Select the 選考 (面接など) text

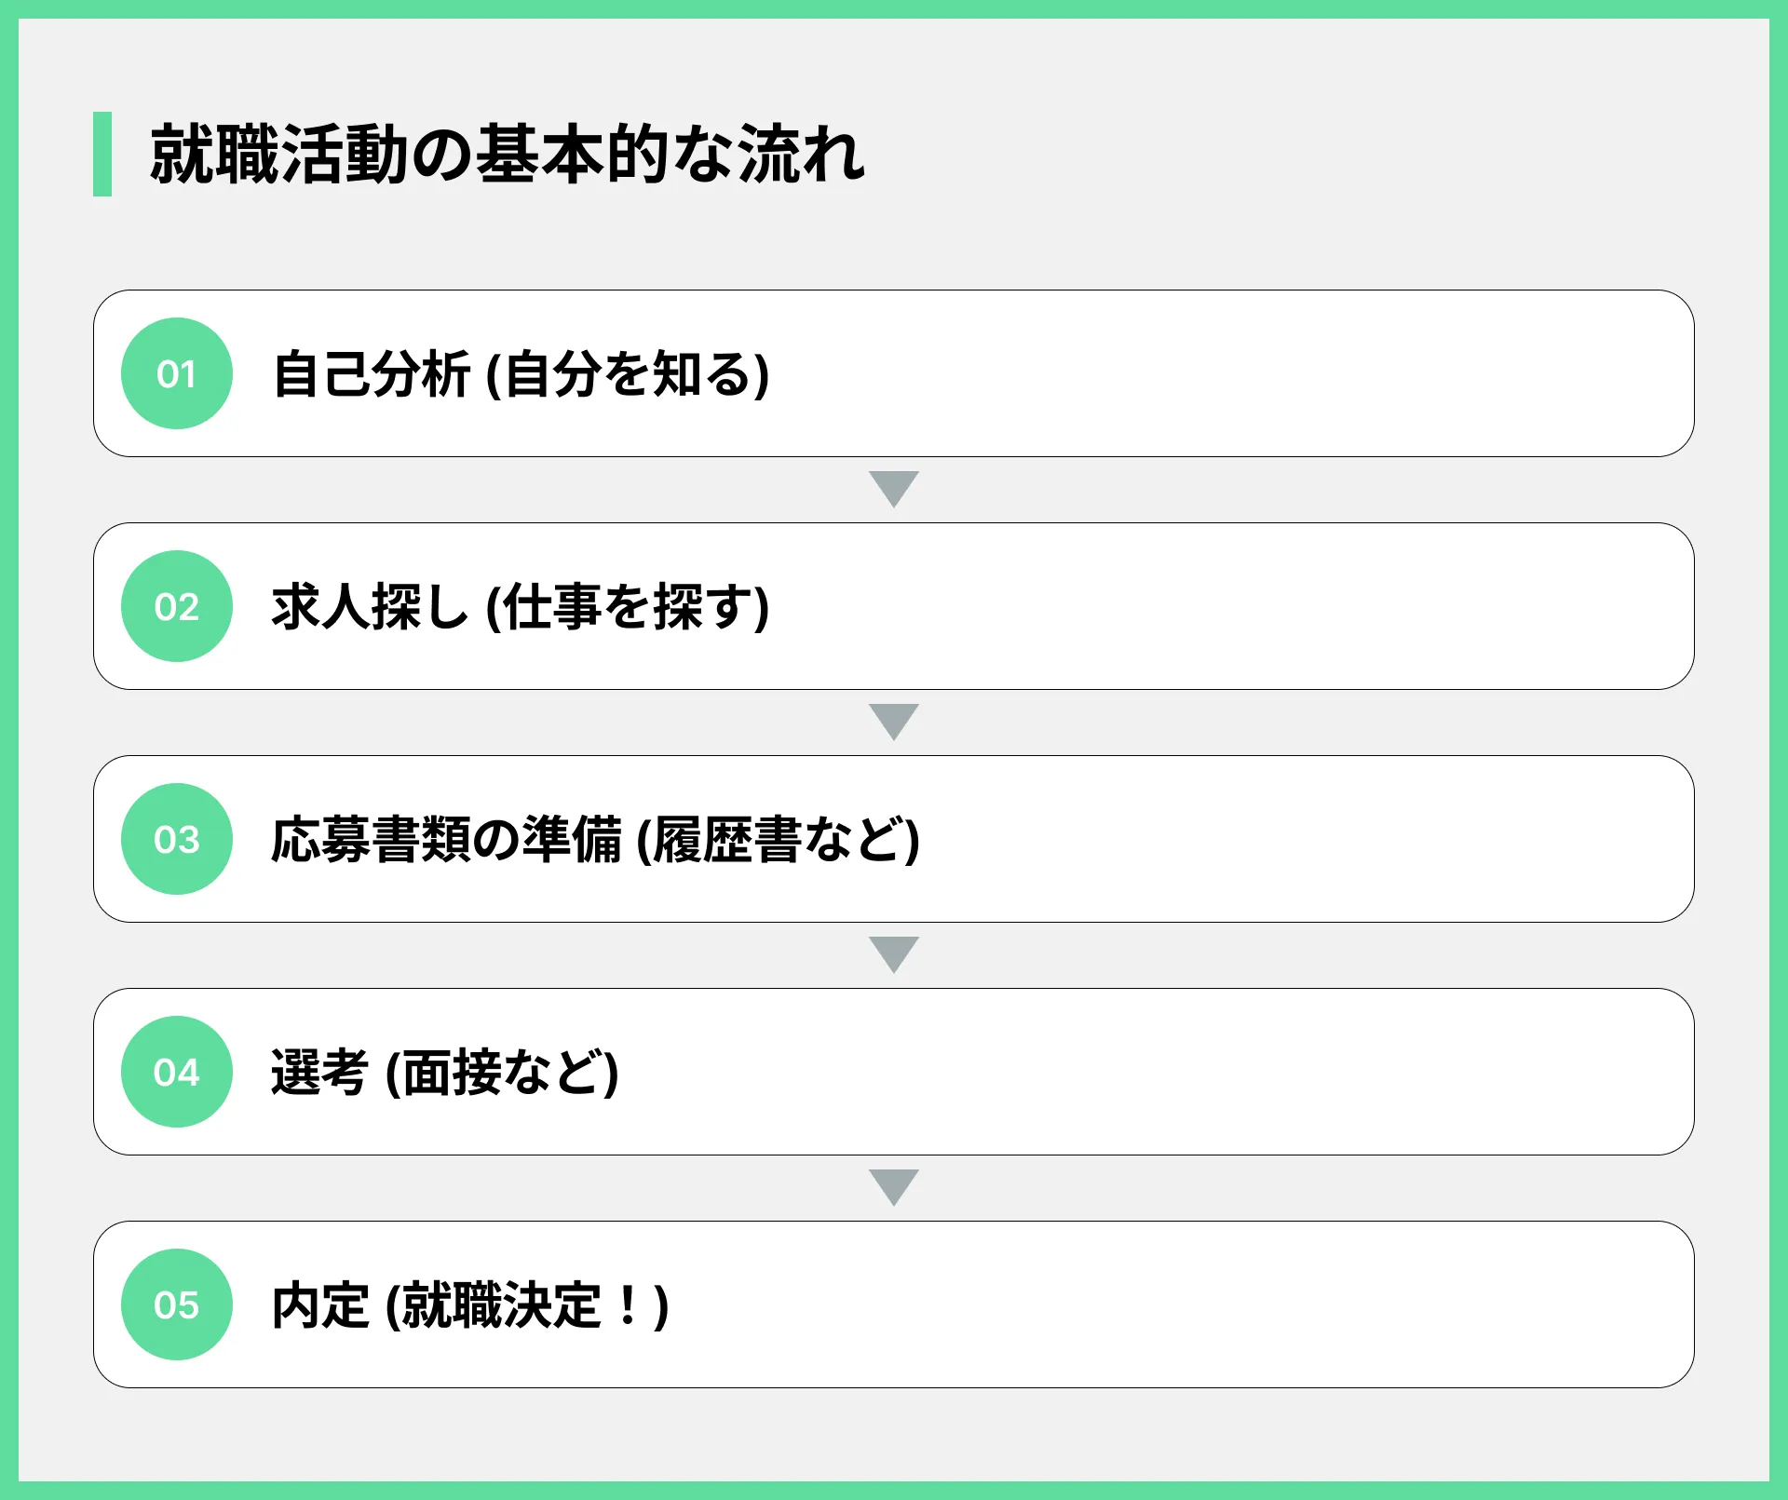point(445,1073)
